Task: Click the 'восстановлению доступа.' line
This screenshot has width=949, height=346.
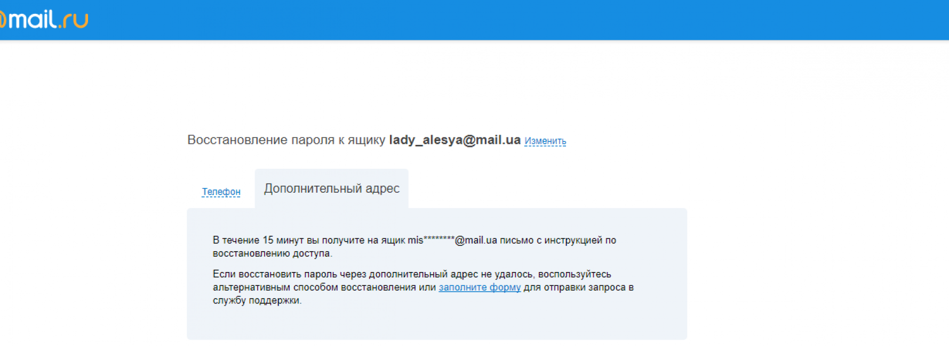Action: pyautogui.click(x=272, y=253)
